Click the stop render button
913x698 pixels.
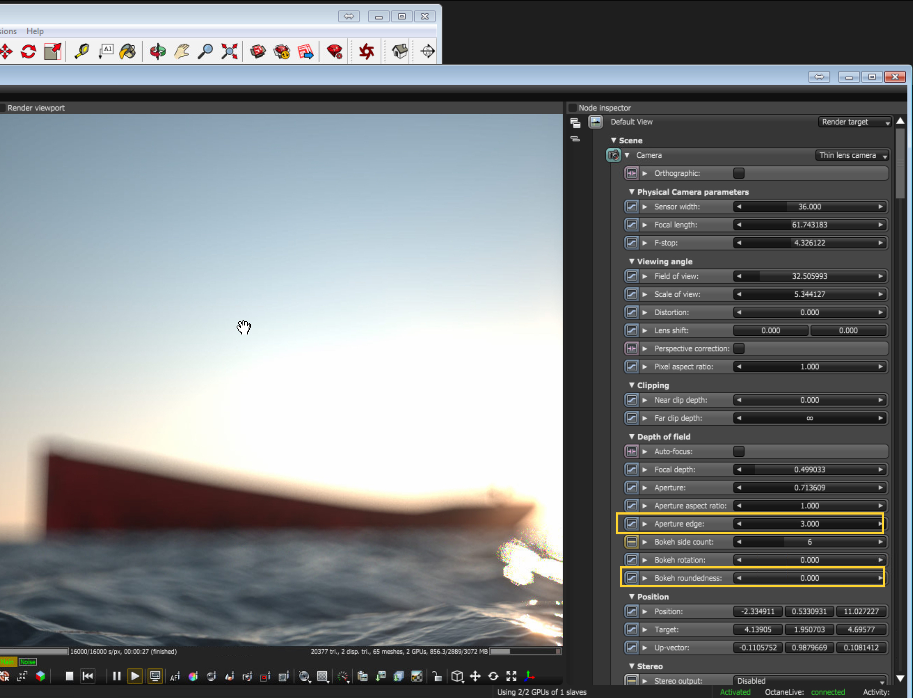(69, 676)
